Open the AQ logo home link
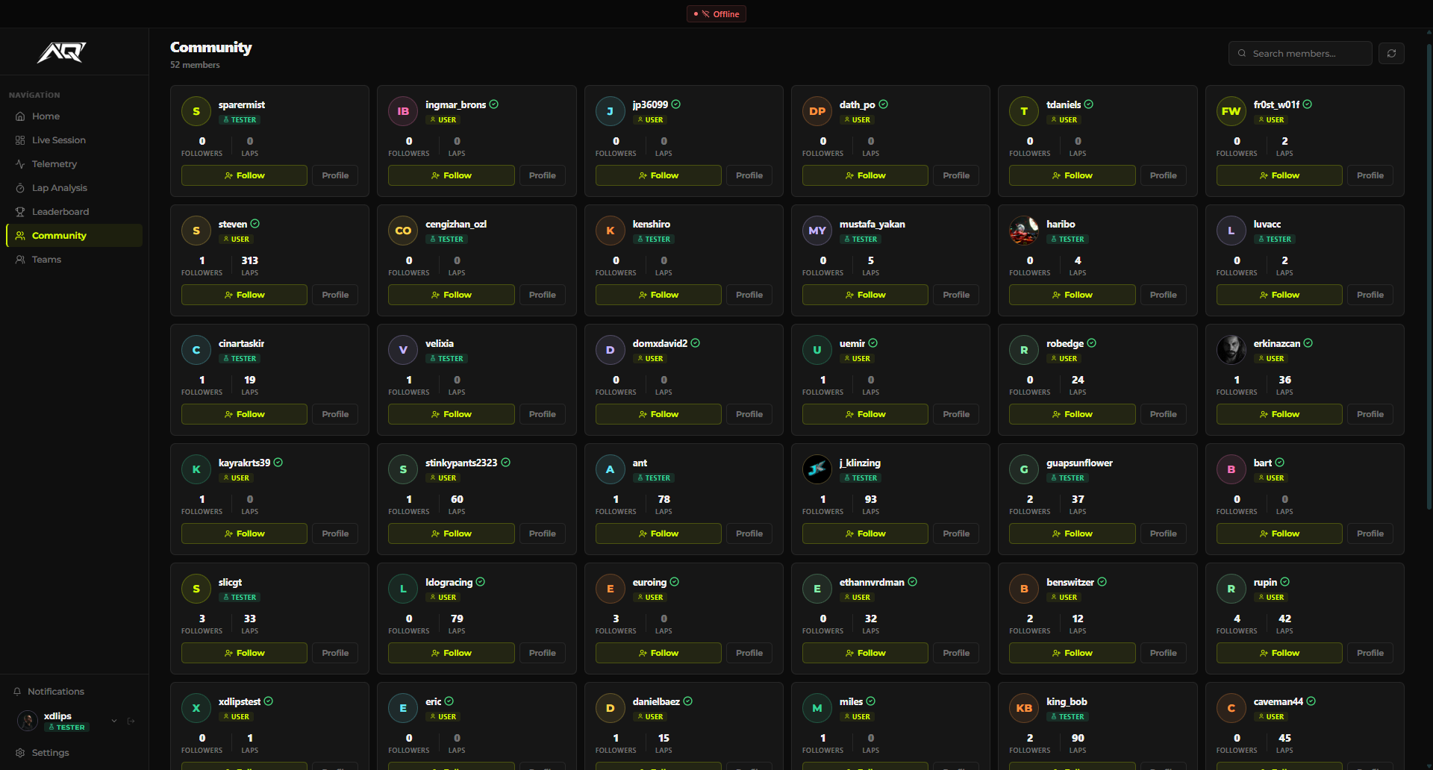This screenshot has width=1433, height=770. (x=62, y=52)
